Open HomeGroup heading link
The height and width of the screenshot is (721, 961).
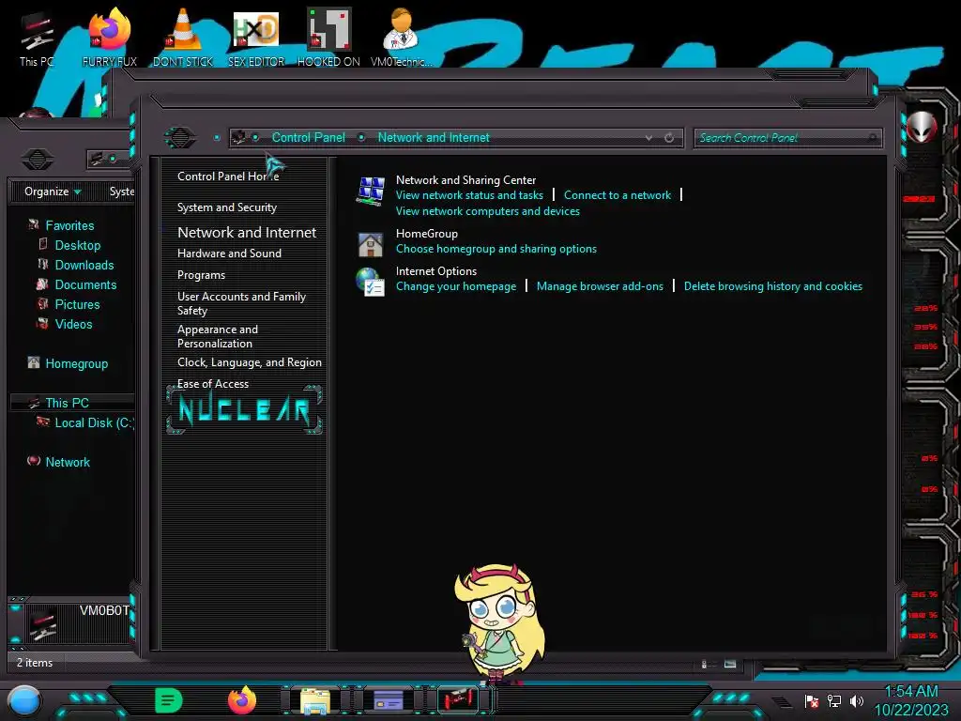point(427,234)
